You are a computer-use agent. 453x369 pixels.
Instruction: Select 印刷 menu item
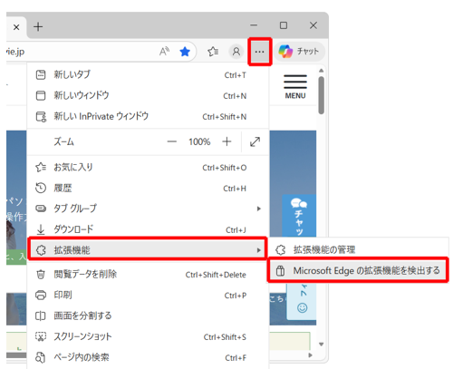click(148, 295)
